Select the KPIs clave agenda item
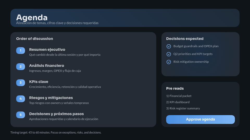 (39, 82)
